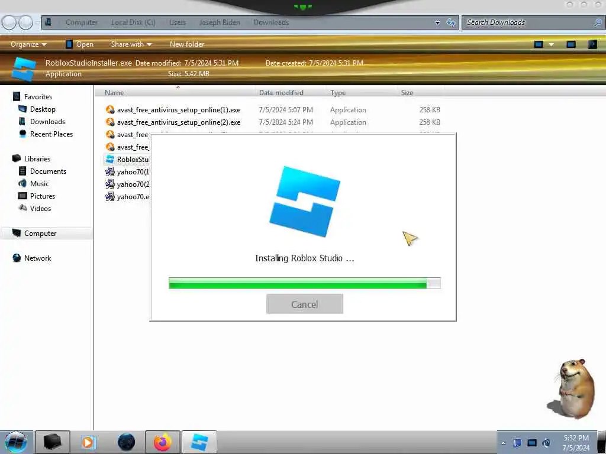This screenshot has height=454, width=606.
Task: Click the Back navigation button
Action: (x=9, y=22)
